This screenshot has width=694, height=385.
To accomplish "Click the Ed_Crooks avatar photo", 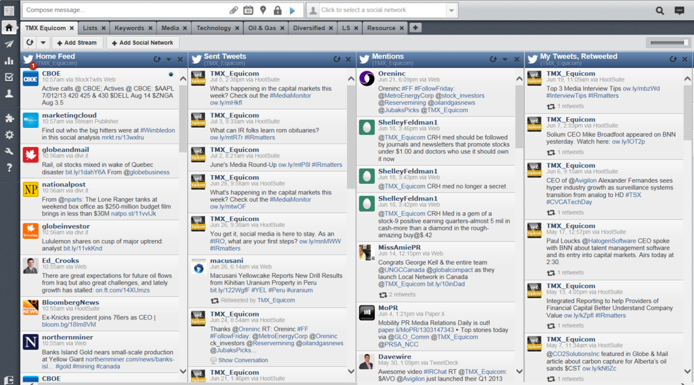I will 30,266.
